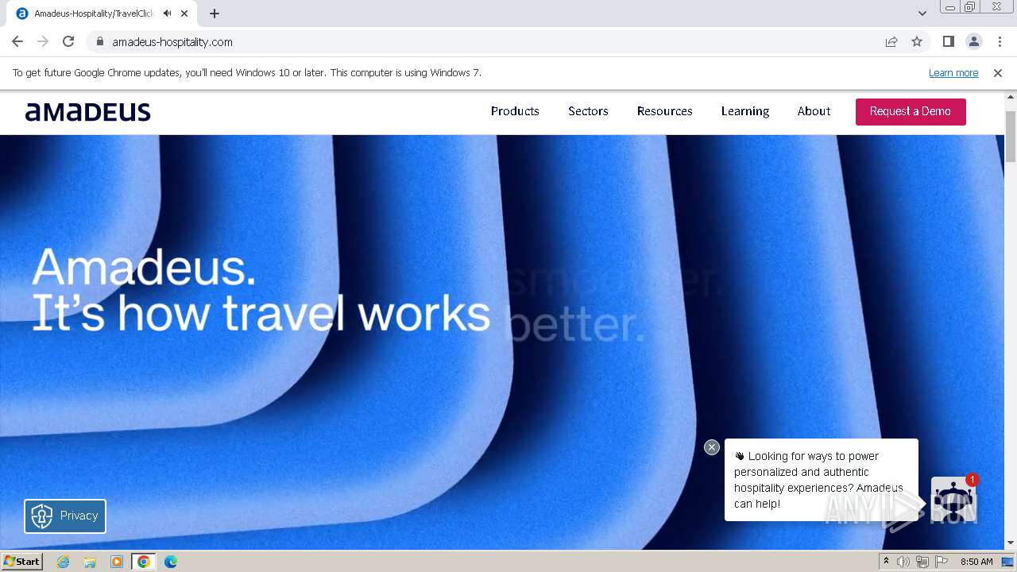Go back using the browser back arrow
The height and width of the screenshot is (572, 1017).
pyautogui.click(x=17, y=41)
